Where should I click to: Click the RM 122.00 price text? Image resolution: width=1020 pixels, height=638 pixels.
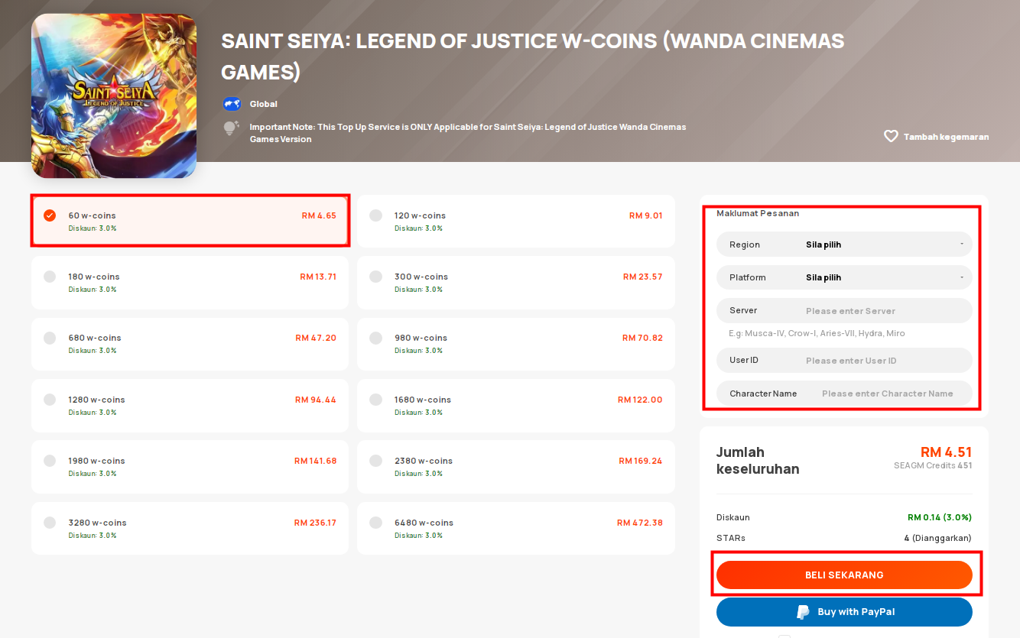click(640, 400)
